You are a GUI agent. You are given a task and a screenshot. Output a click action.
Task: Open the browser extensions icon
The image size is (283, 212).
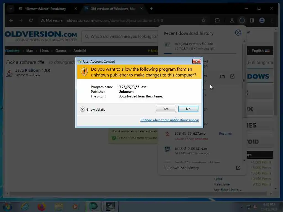point(217,20)
